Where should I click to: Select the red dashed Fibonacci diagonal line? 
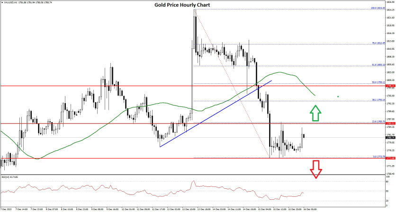coord(232,83)
